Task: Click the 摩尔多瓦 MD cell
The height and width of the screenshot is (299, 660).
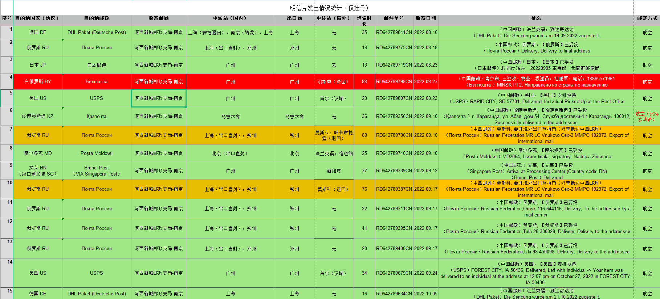Action: point(38,153)
